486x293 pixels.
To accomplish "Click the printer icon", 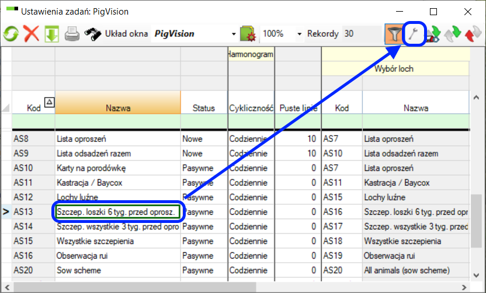I will coord(72,34).
